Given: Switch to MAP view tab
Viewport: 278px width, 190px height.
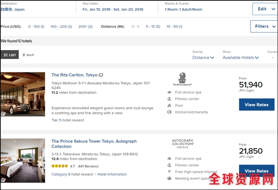Looking at the screenshot, I should pyautogui.click(x=28, y=55).
